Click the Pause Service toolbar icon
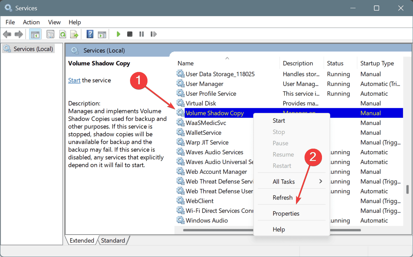 141,34
